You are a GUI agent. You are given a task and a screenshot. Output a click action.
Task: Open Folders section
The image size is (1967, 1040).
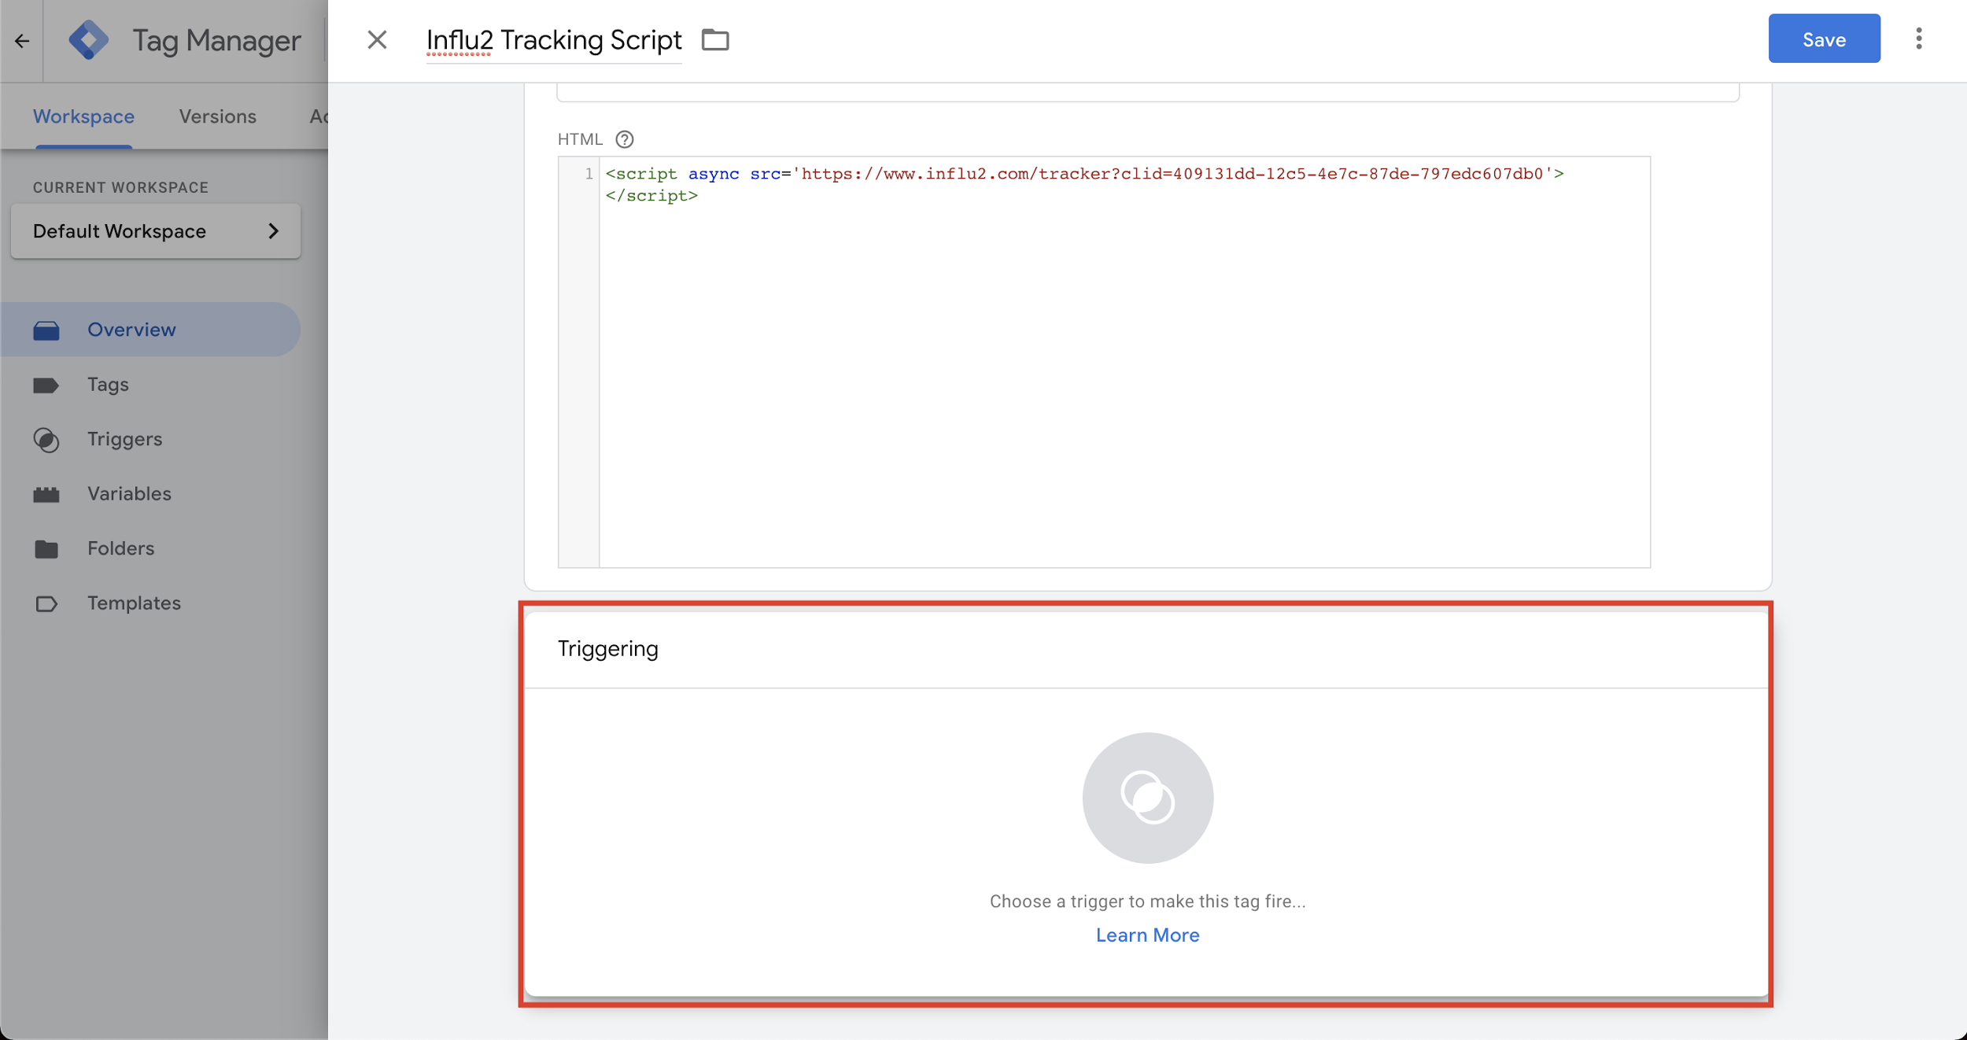click(x=120, y=548)
